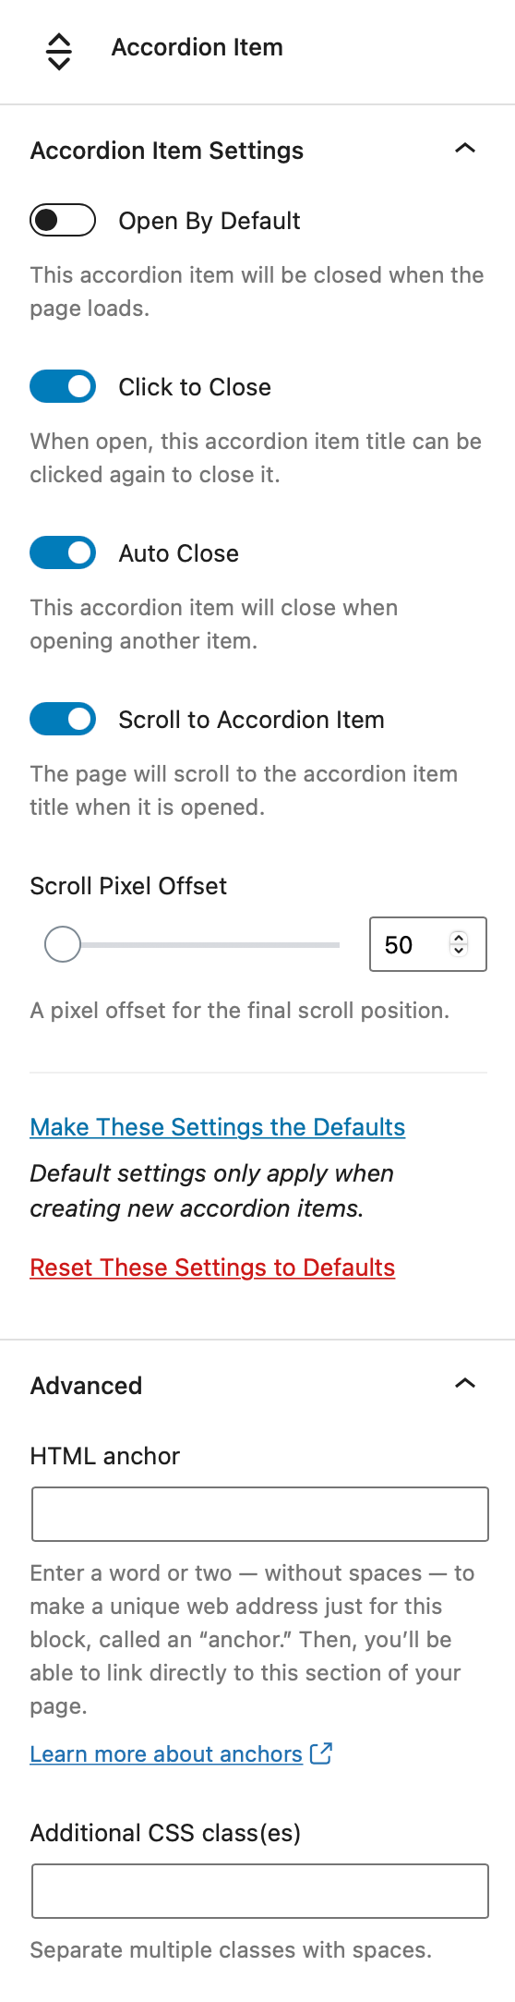
Task: Turn off the Auto Close toggle
Action: [63, 552]
